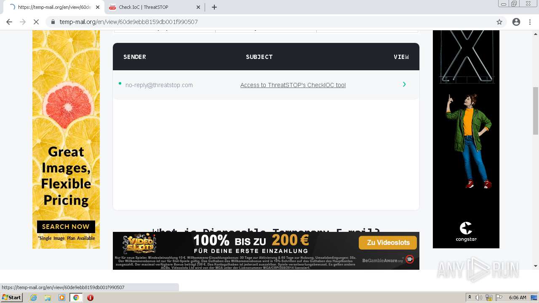
Task: Click the page vertical scrollbar thumb
Action: coord(536,111)
